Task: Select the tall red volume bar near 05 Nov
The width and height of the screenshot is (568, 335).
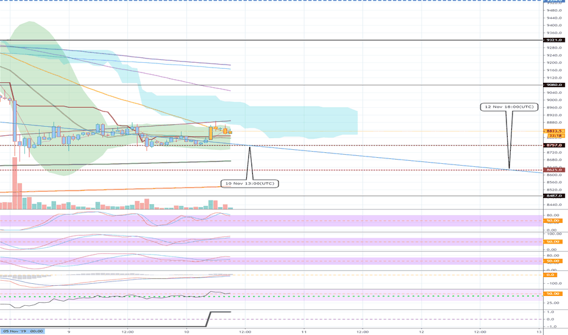Action: (15, 183)
